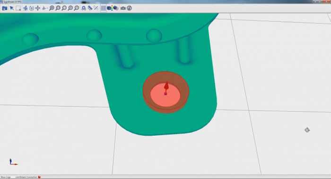Click the binoculars search icon
331x179 pixels.
(84, 8)
